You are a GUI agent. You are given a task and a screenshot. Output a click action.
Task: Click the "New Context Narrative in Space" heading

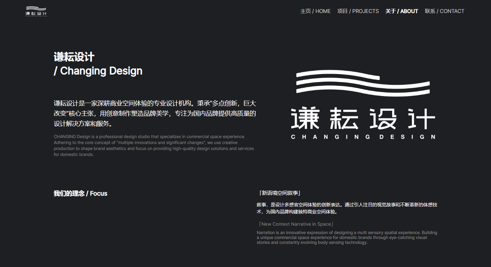(295, 224)
